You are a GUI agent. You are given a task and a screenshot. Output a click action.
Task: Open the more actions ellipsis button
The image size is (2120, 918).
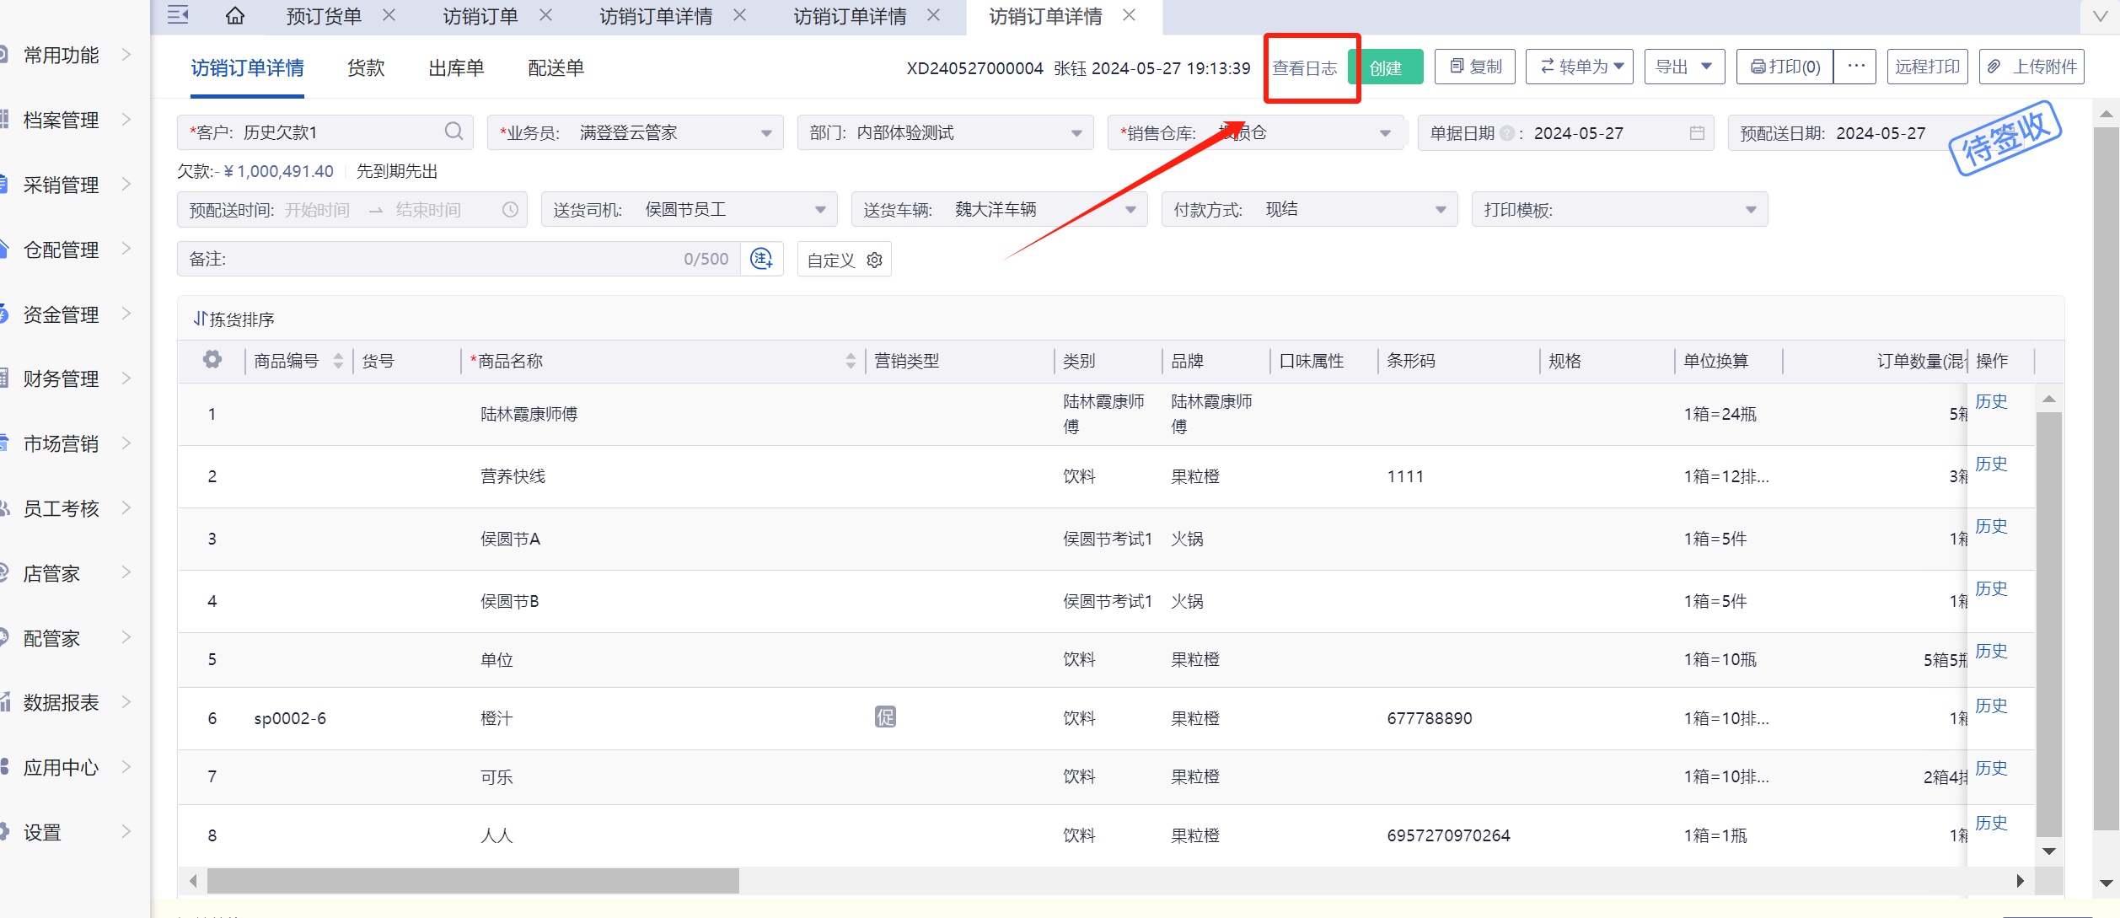tap(1855, 67)
